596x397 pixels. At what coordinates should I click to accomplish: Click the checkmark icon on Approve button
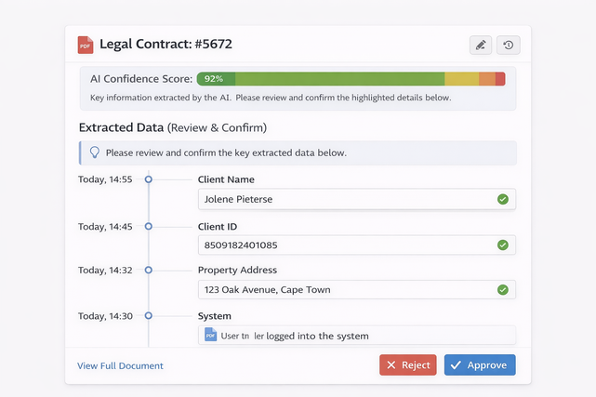point(456,365)
